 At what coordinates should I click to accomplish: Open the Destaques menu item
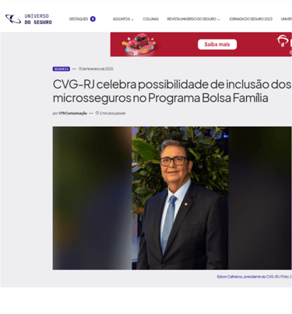click(x=79, y=19)
